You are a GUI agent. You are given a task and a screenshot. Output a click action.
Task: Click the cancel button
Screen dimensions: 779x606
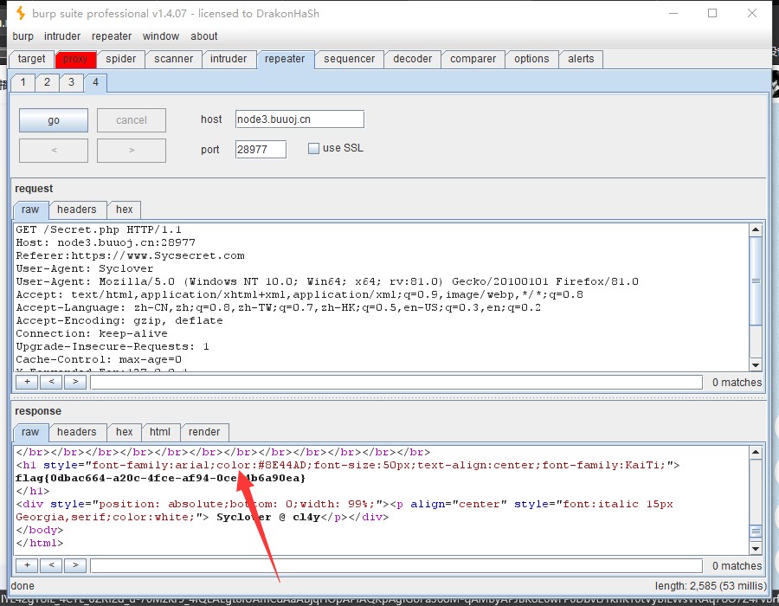click(132, 120)
